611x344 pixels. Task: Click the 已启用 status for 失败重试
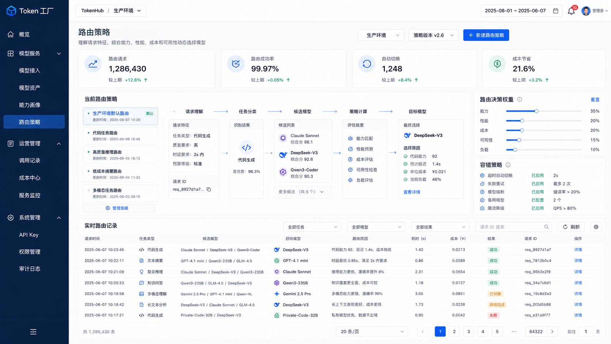538,184
